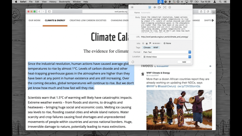Open the battery status menu
The image size is (242, 136).
coord(196,2)
